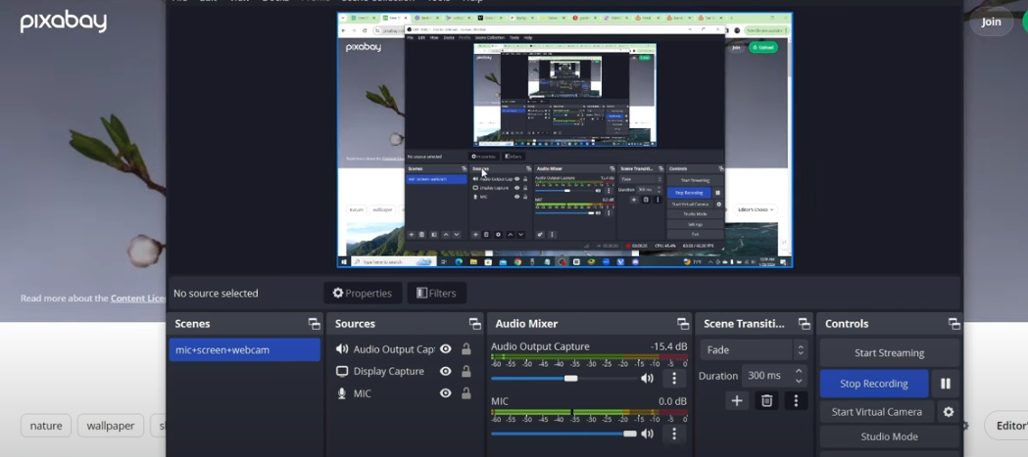Adjust the Audio Output Capture volume slider
The image size is (1028, 457).
(x=563, y=379)
